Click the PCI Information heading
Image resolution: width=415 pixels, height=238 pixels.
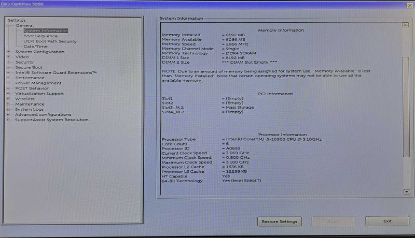point(275,94)
